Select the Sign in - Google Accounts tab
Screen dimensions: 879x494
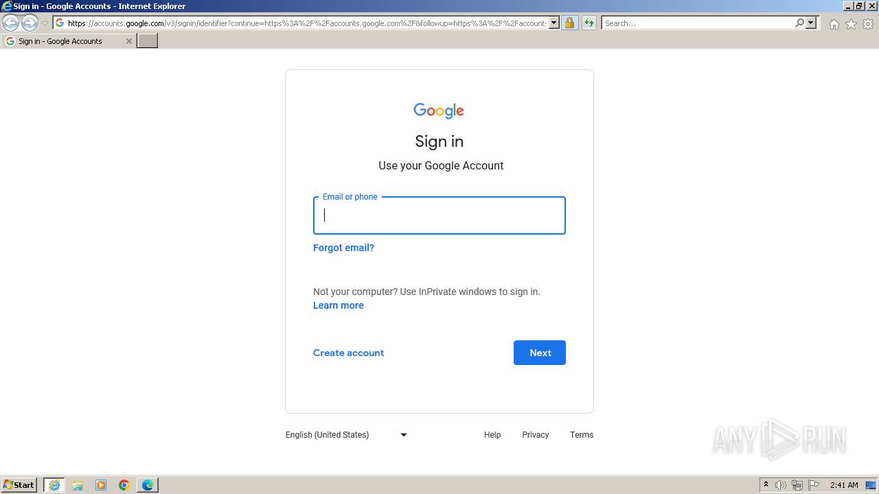point(68,41)
